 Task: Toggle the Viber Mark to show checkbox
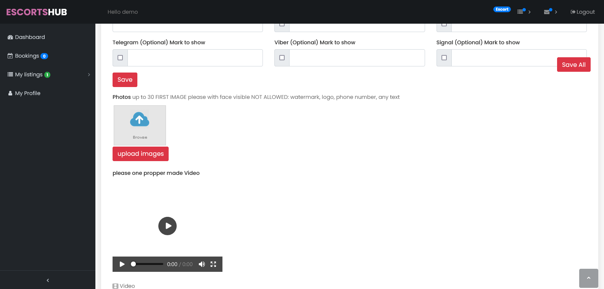[282, 58]
